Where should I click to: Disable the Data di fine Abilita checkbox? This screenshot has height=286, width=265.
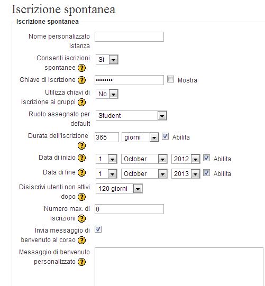pos(206,172)
